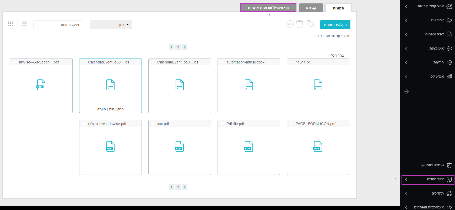Switch to list view icon
This screenshot has width=455, height=210.
pos(25,24)
